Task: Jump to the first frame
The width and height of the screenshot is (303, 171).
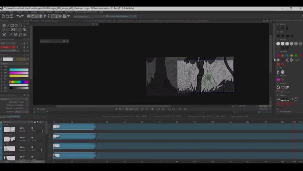Action: tap(158, 109)
